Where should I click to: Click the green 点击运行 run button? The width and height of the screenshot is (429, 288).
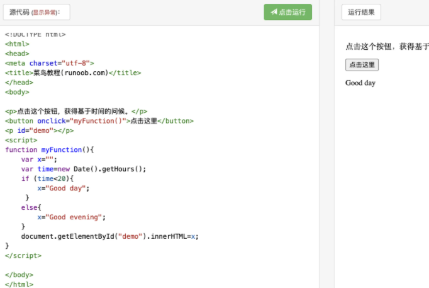click(x=288, y=12)
